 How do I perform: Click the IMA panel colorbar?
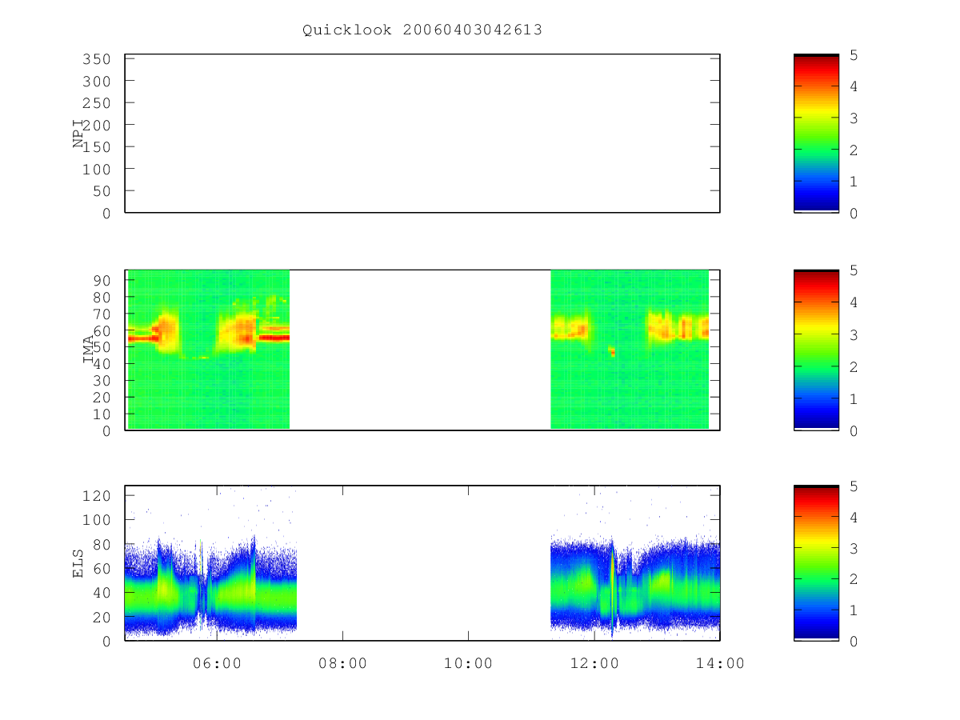pos(816,350)
